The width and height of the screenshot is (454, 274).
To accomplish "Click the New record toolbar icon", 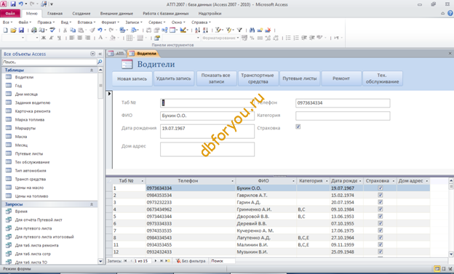I will coord(260,30).
